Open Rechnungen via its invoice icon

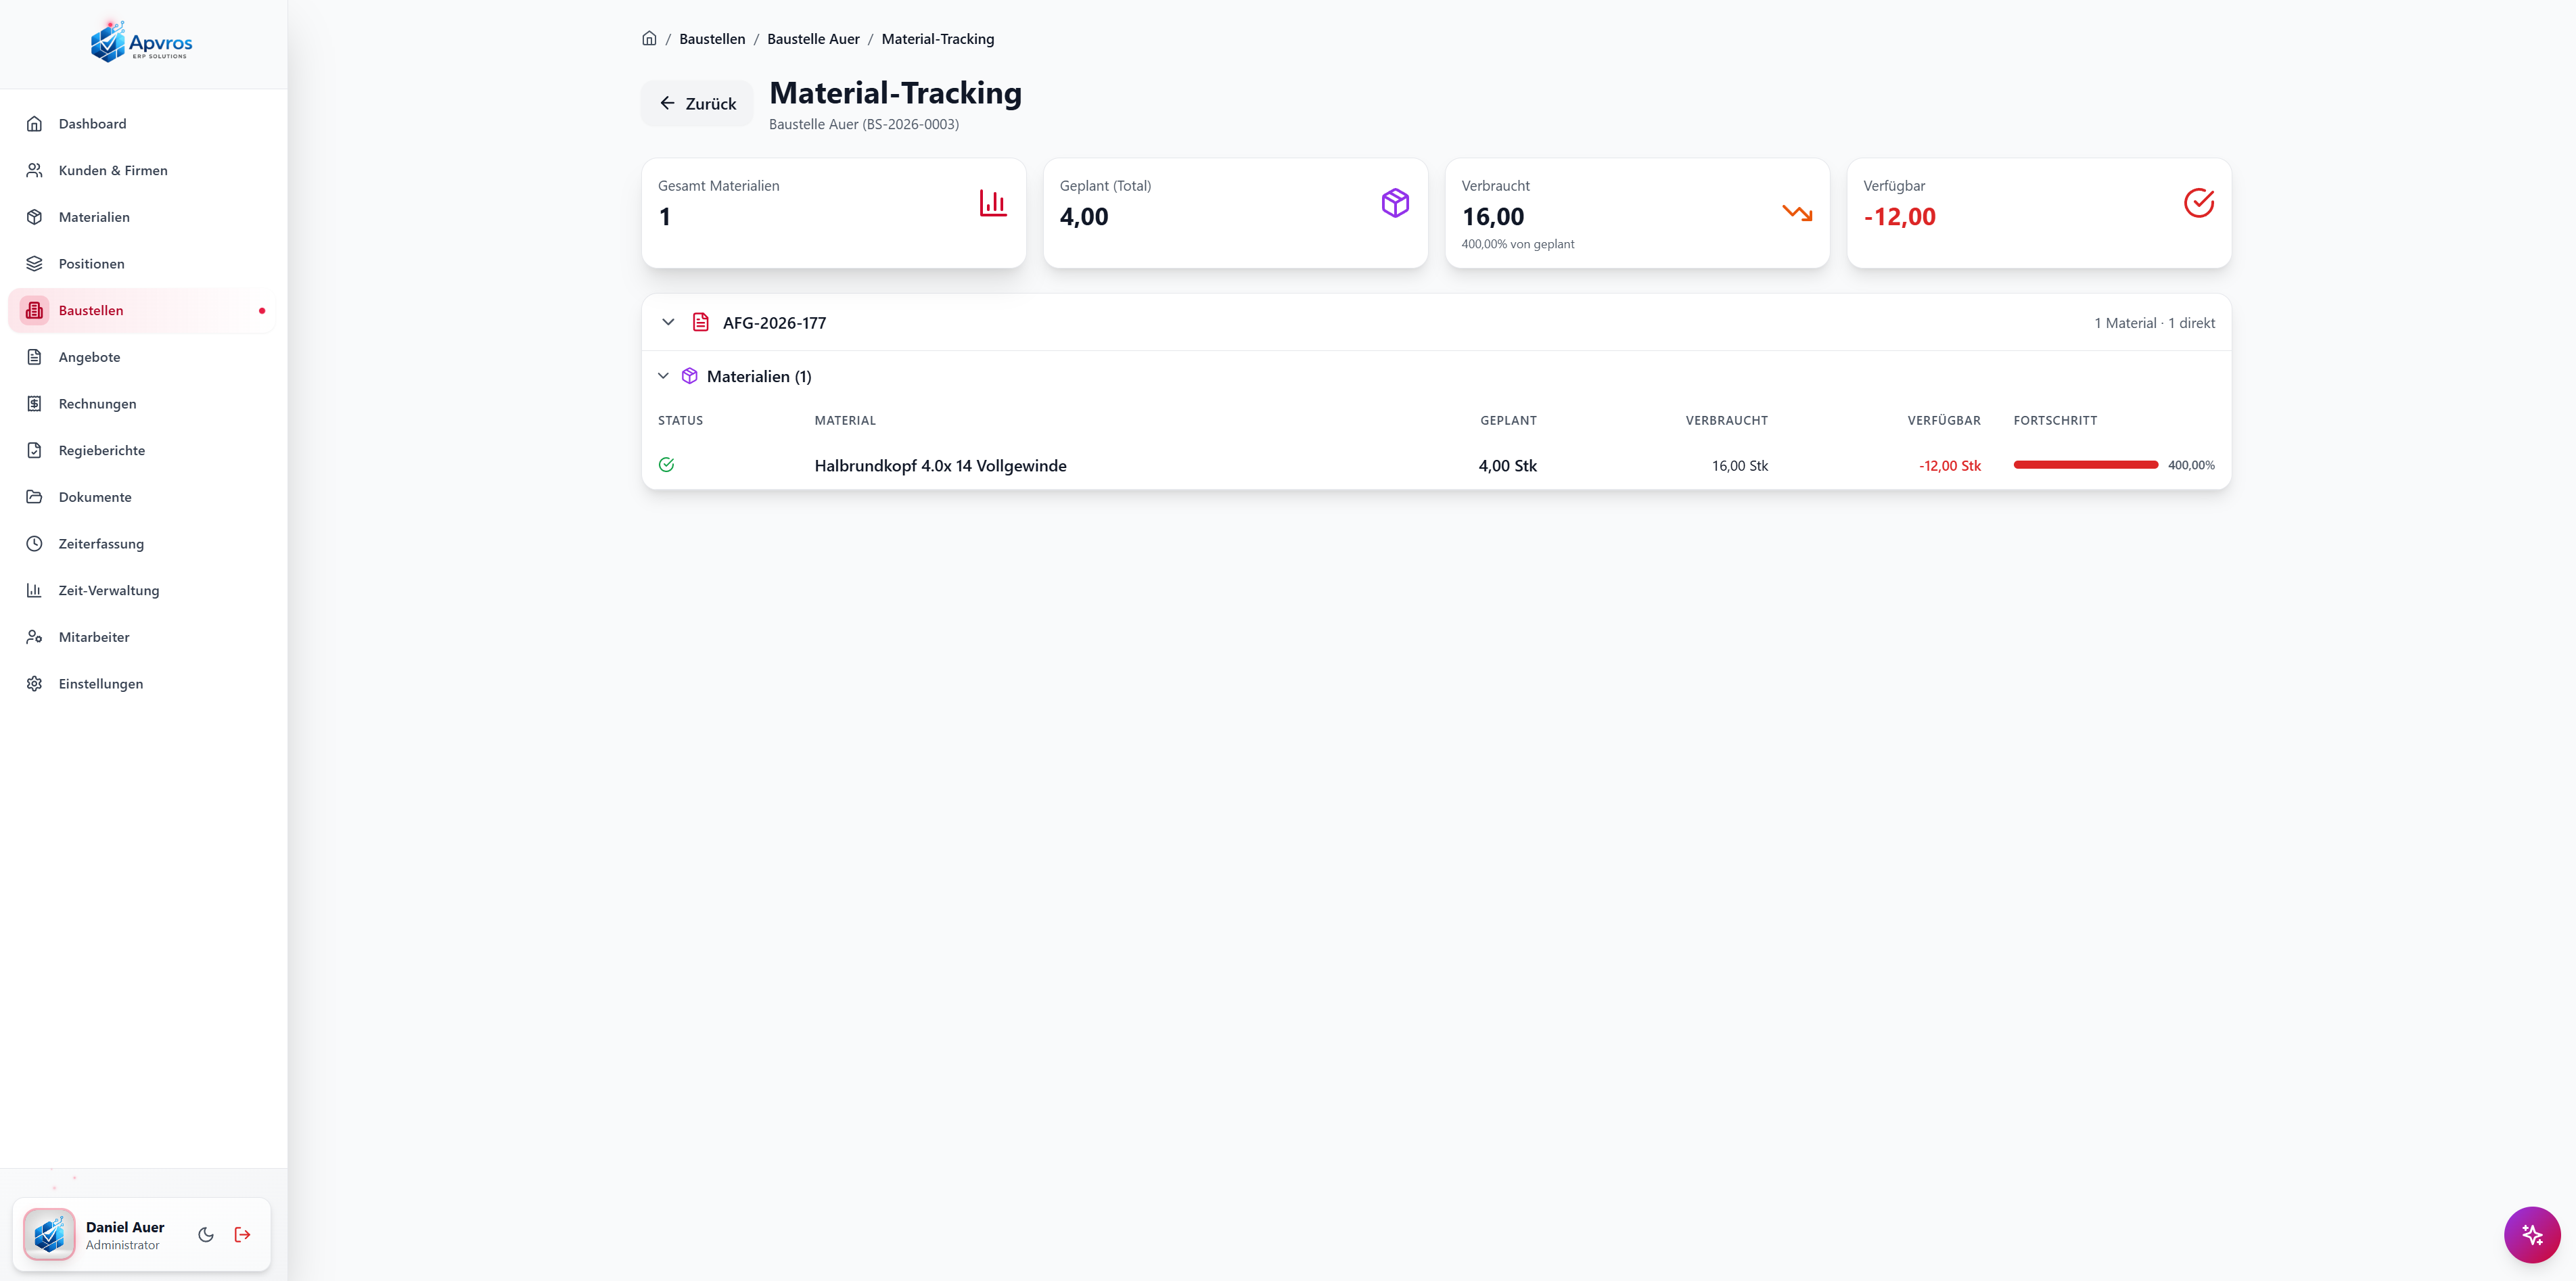pos(34,403)
